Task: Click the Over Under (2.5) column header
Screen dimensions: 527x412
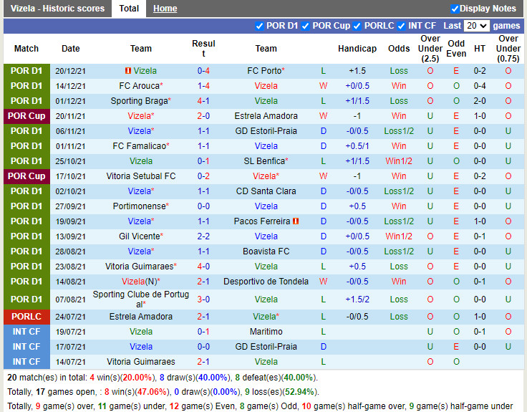Action: (430, 49)
